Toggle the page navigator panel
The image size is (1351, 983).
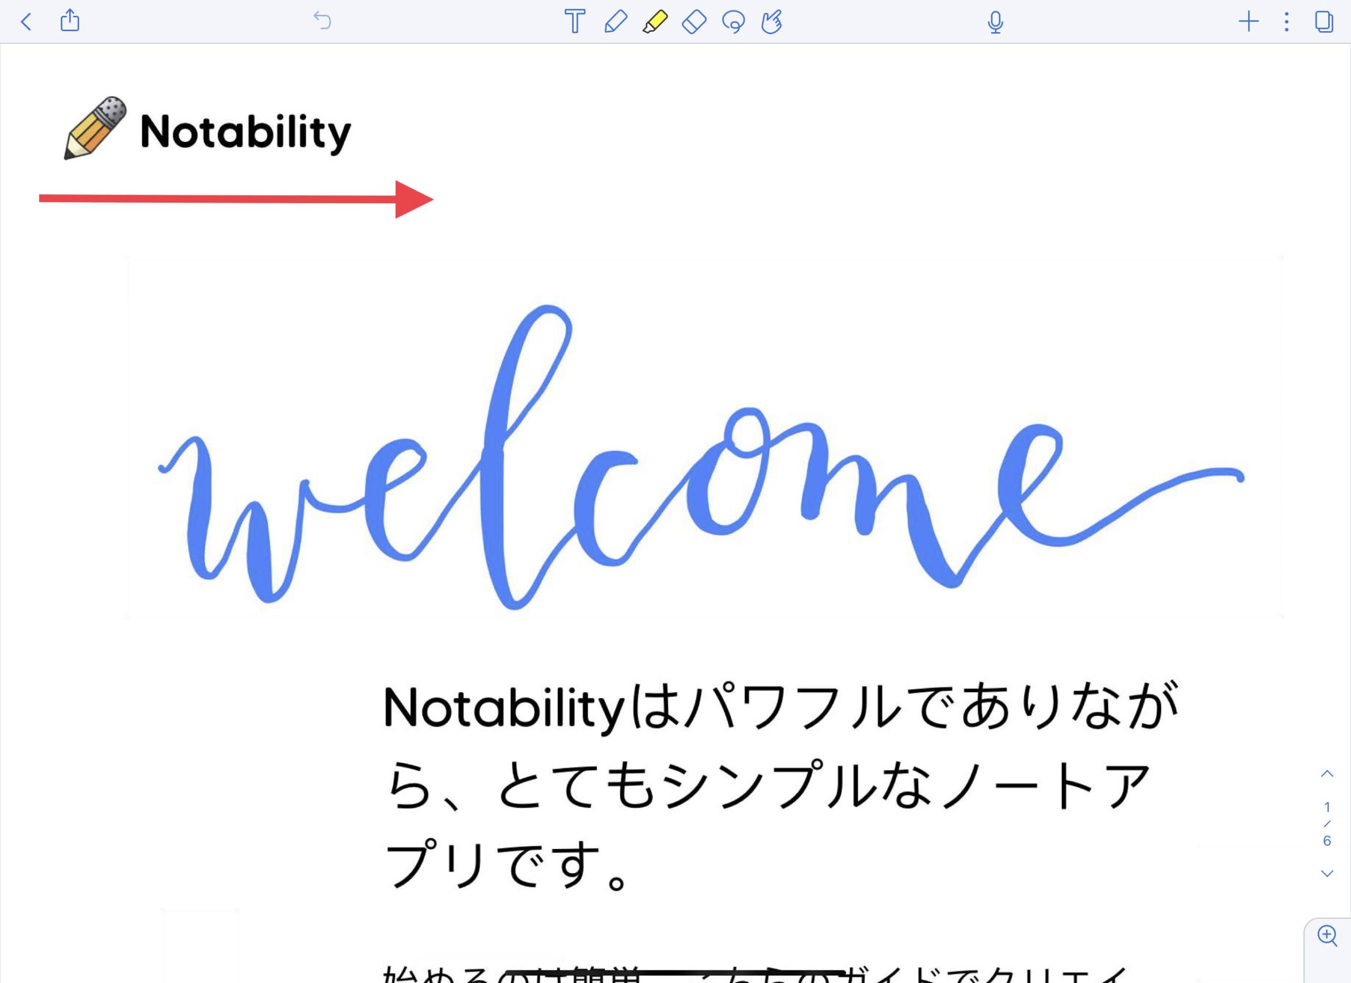coord(1324,22)
